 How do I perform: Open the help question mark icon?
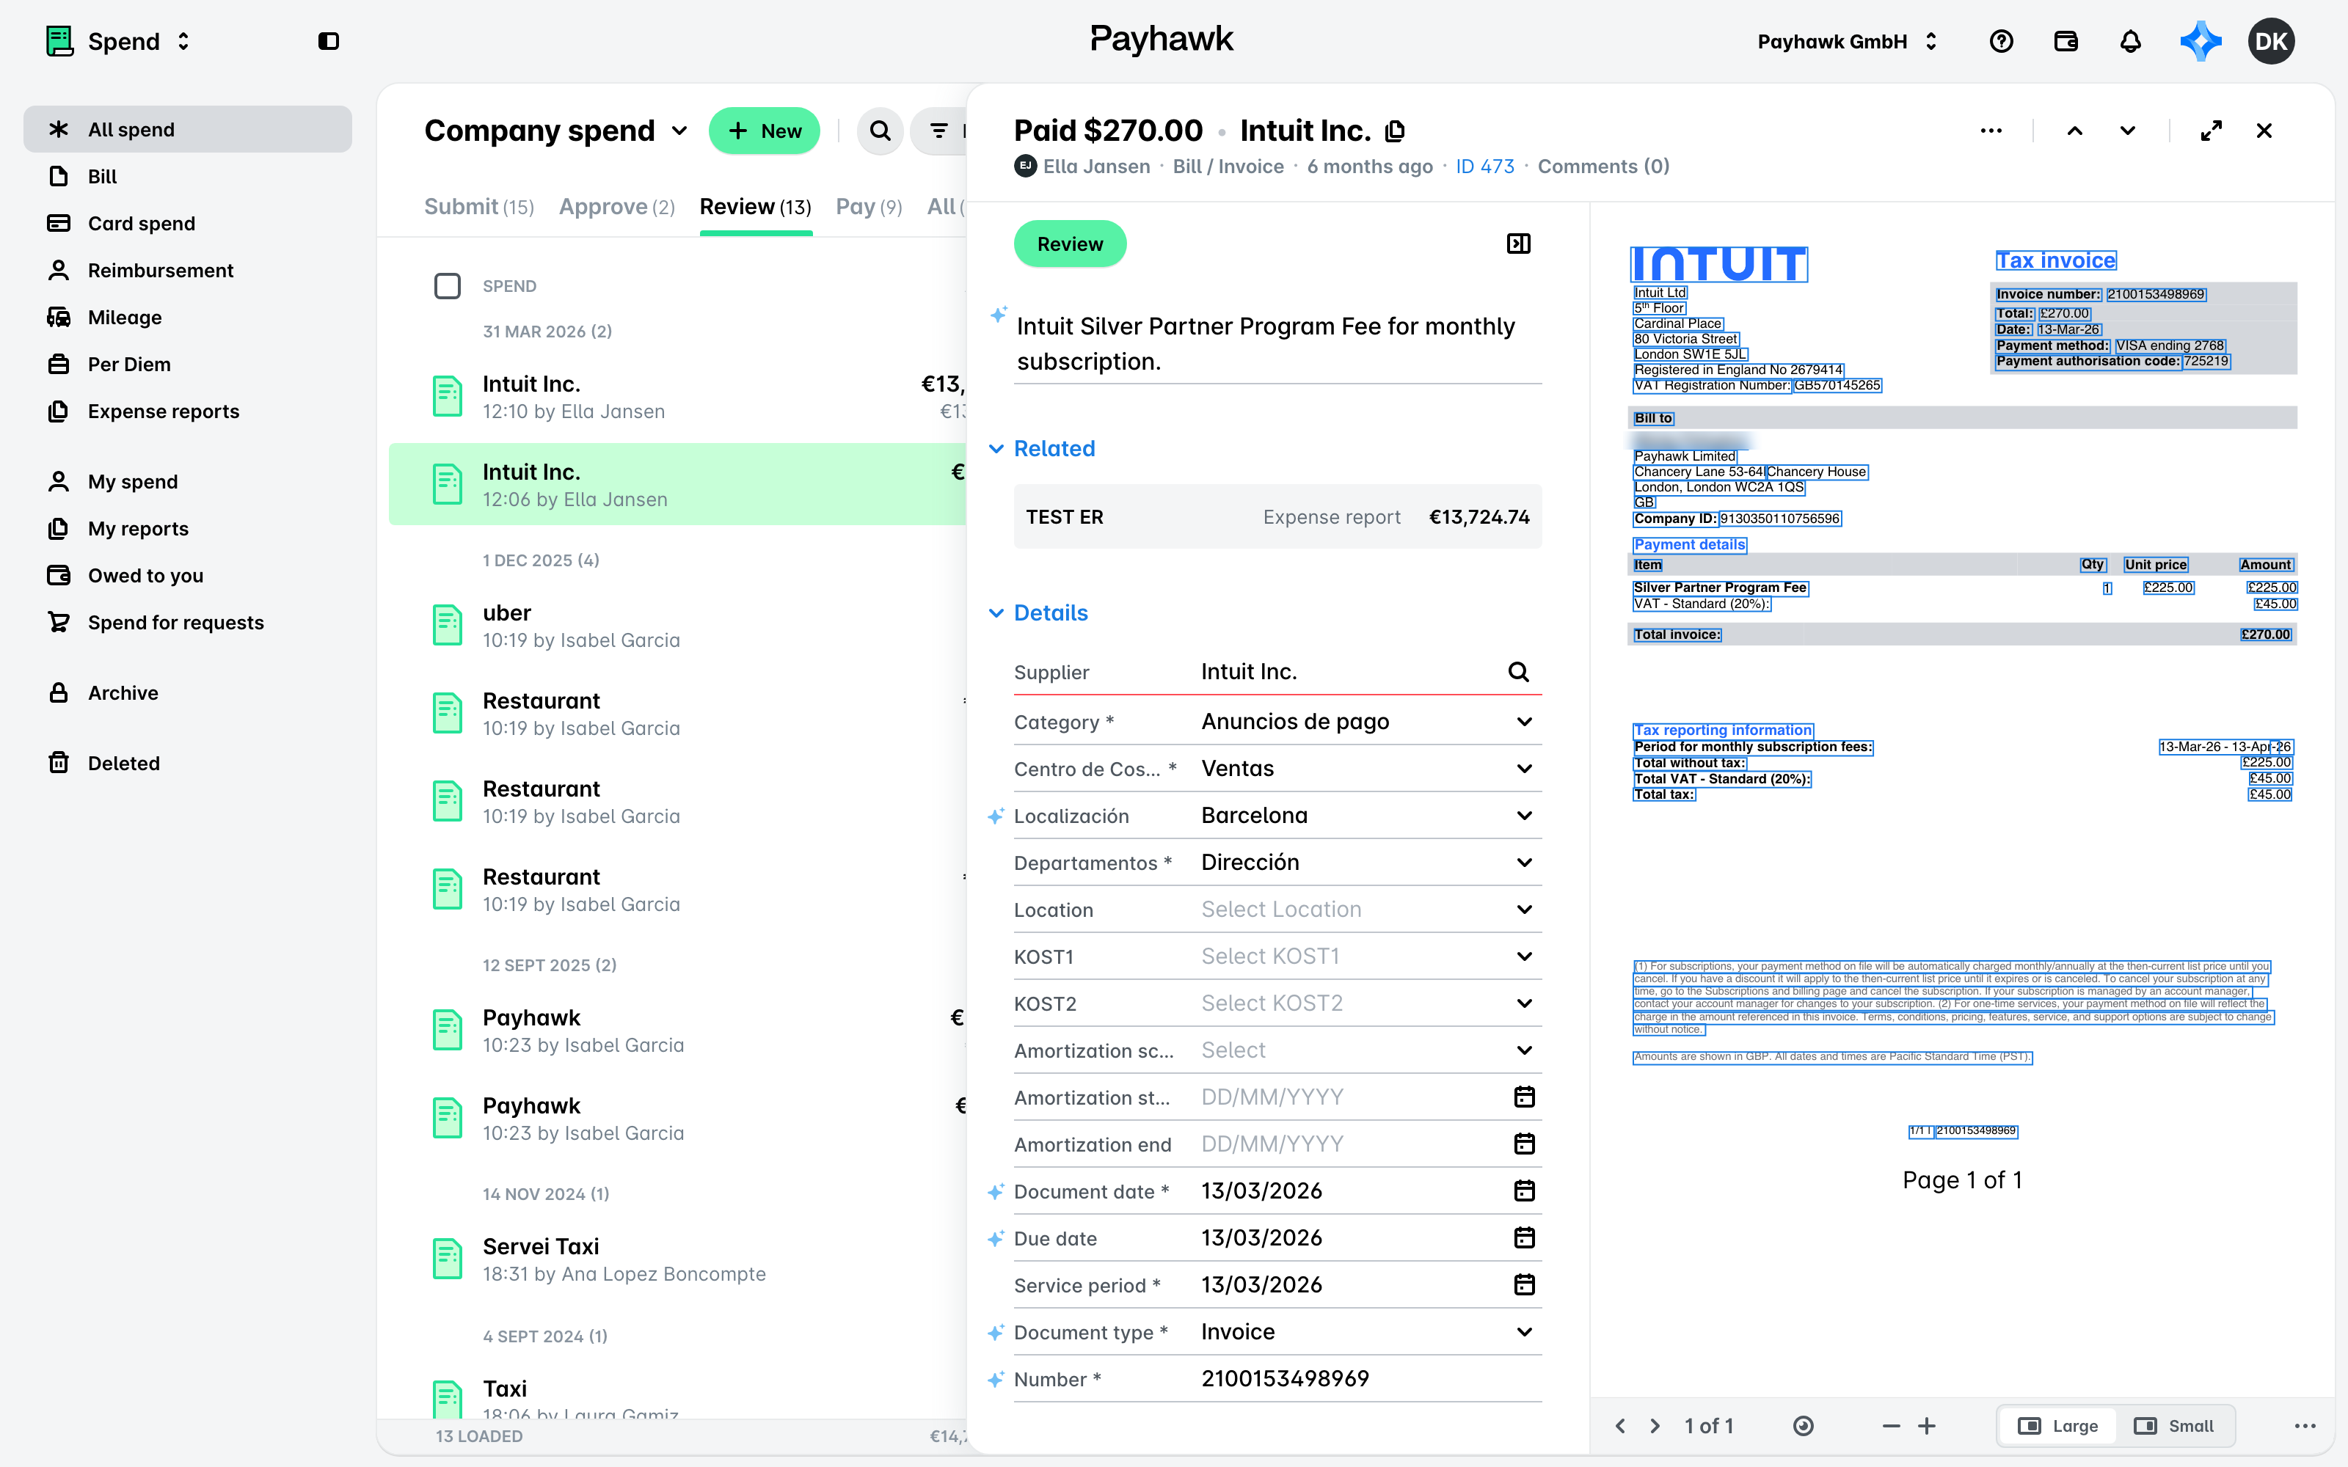point(2001,42)
